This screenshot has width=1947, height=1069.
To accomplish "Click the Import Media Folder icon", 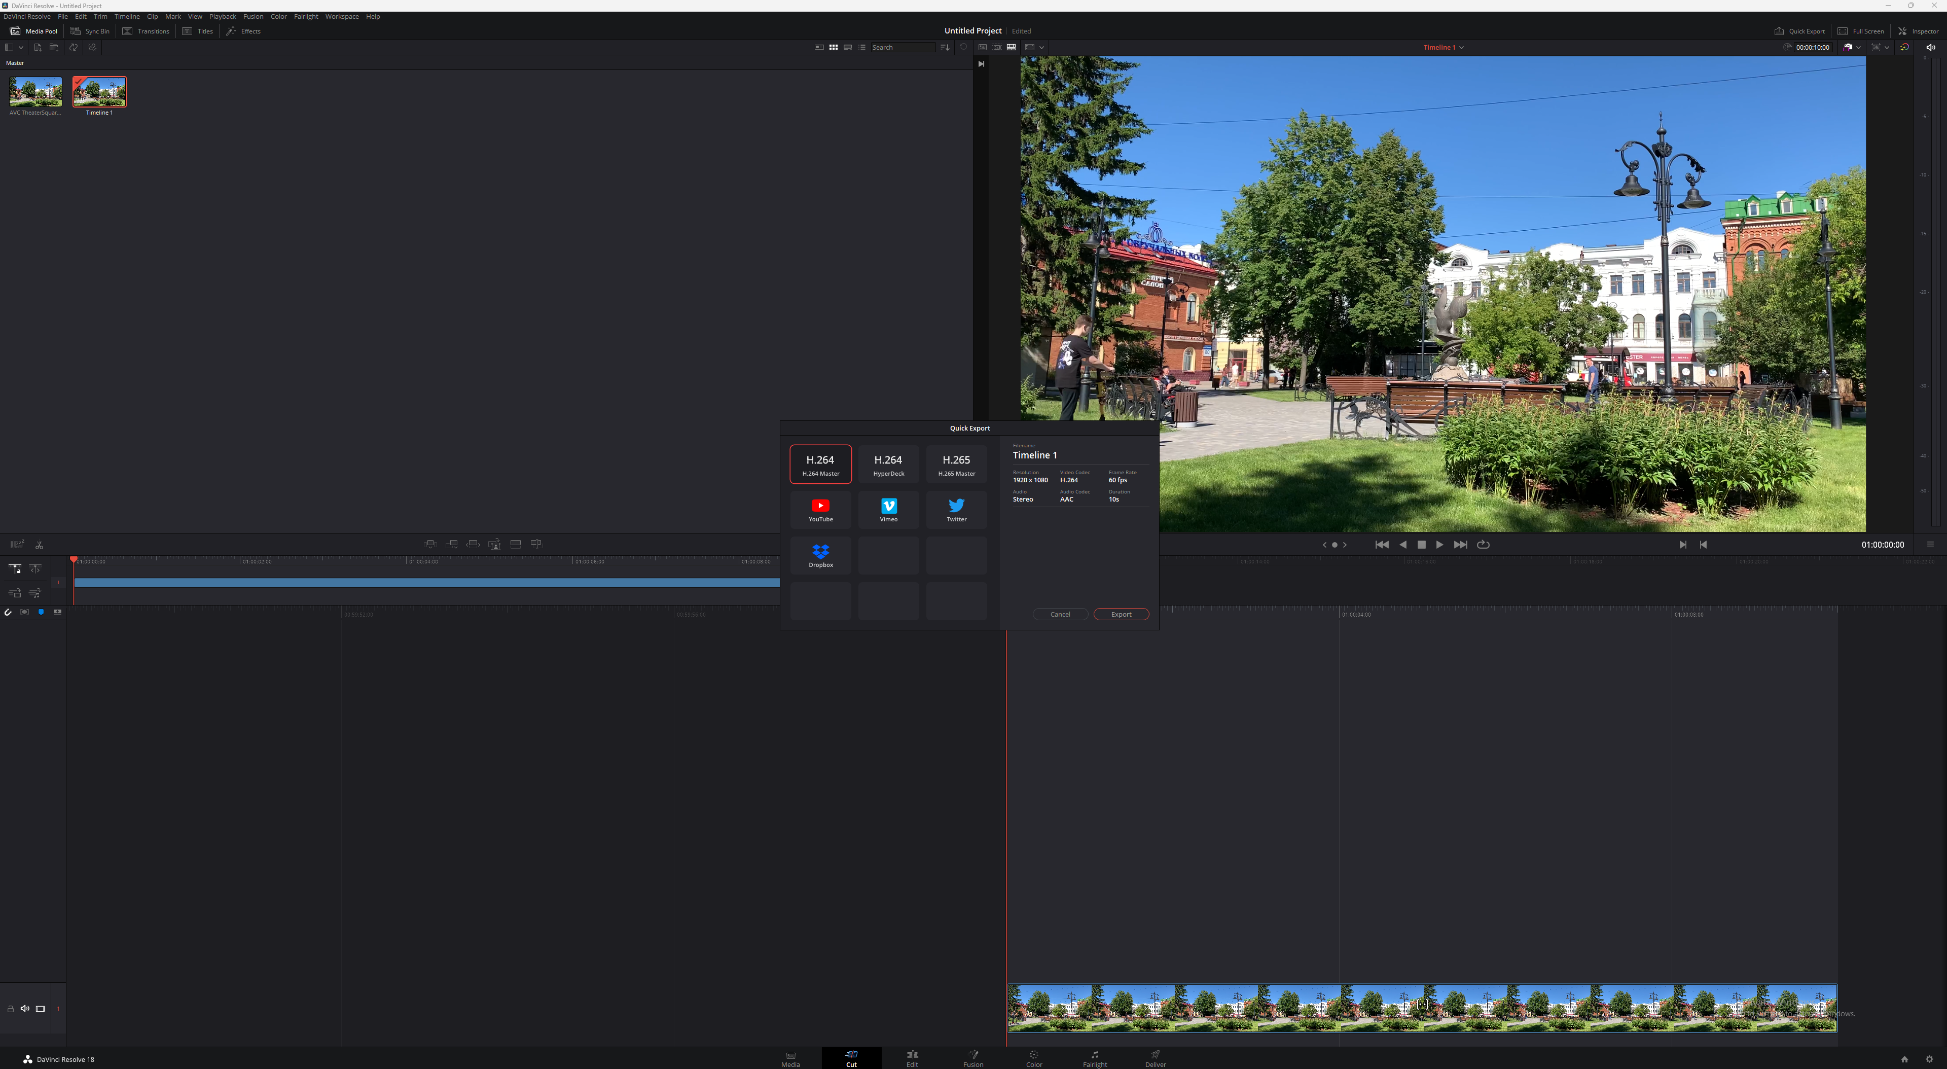I will [54, 47].
